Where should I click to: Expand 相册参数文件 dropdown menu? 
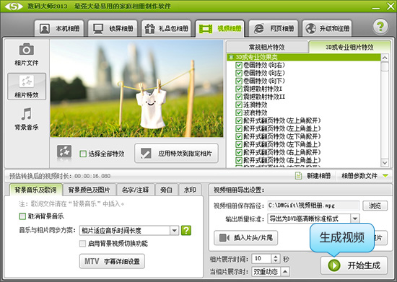tap(385, 175)
